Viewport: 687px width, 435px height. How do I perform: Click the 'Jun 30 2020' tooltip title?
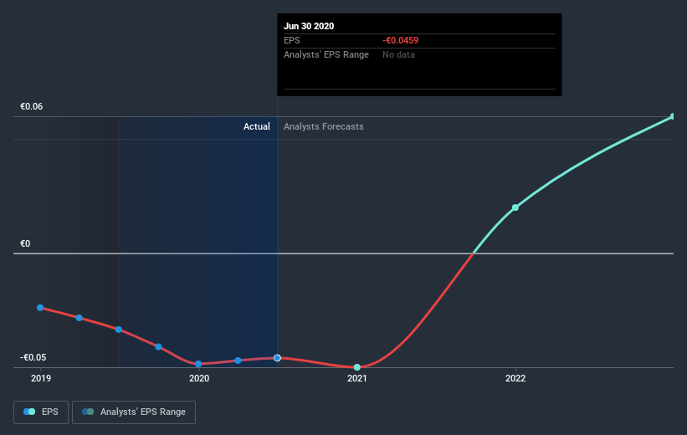pos(309,26)
